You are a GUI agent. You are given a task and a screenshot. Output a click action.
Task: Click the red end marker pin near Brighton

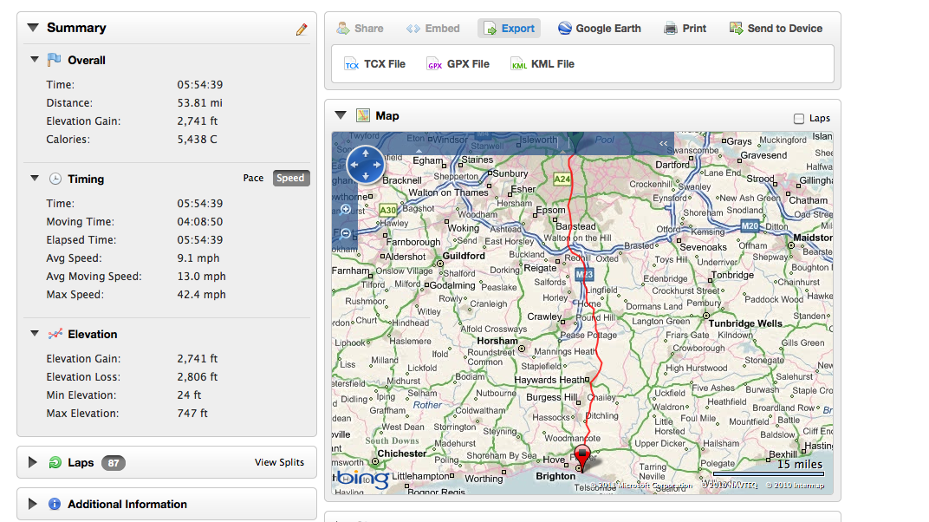click(582, 457)
